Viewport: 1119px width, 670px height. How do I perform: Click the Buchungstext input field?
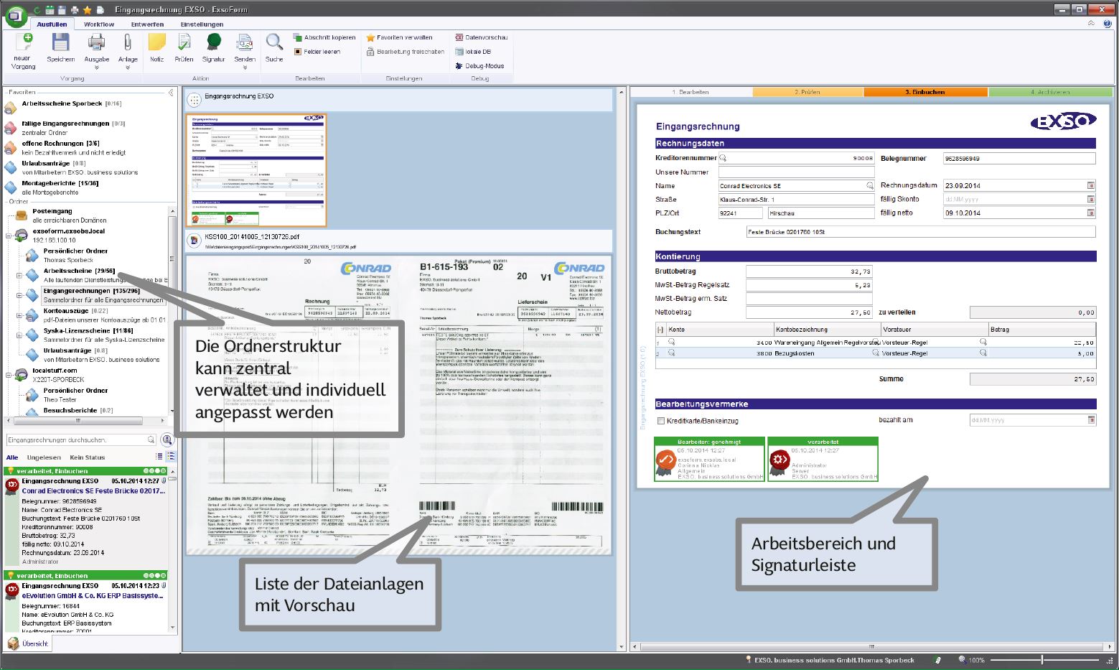(921, 232)
